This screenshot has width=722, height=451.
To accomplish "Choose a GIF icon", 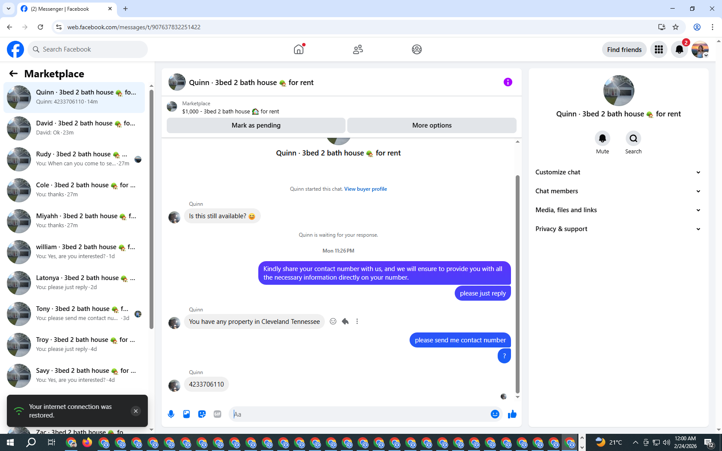I will [217, 414].
